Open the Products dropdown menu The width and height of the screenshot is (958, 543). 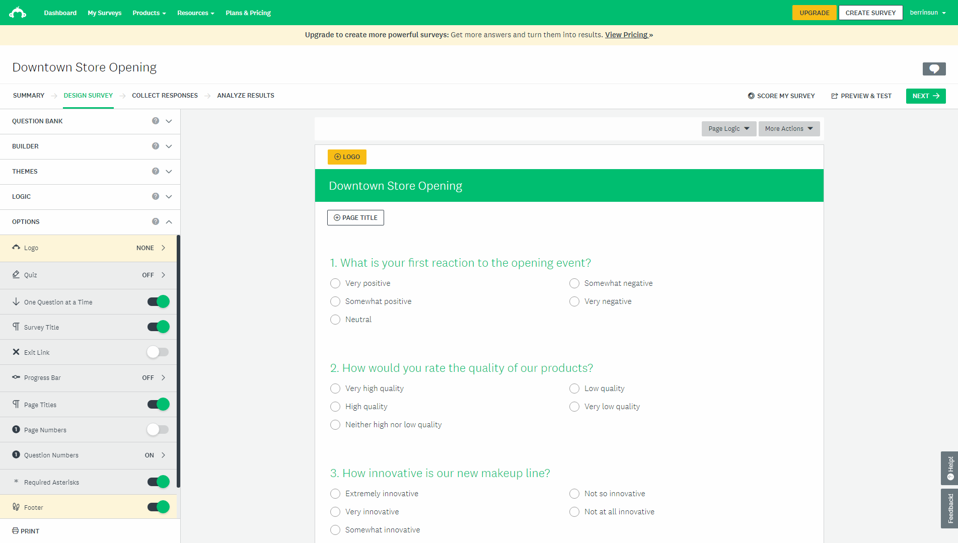point(149,13)
